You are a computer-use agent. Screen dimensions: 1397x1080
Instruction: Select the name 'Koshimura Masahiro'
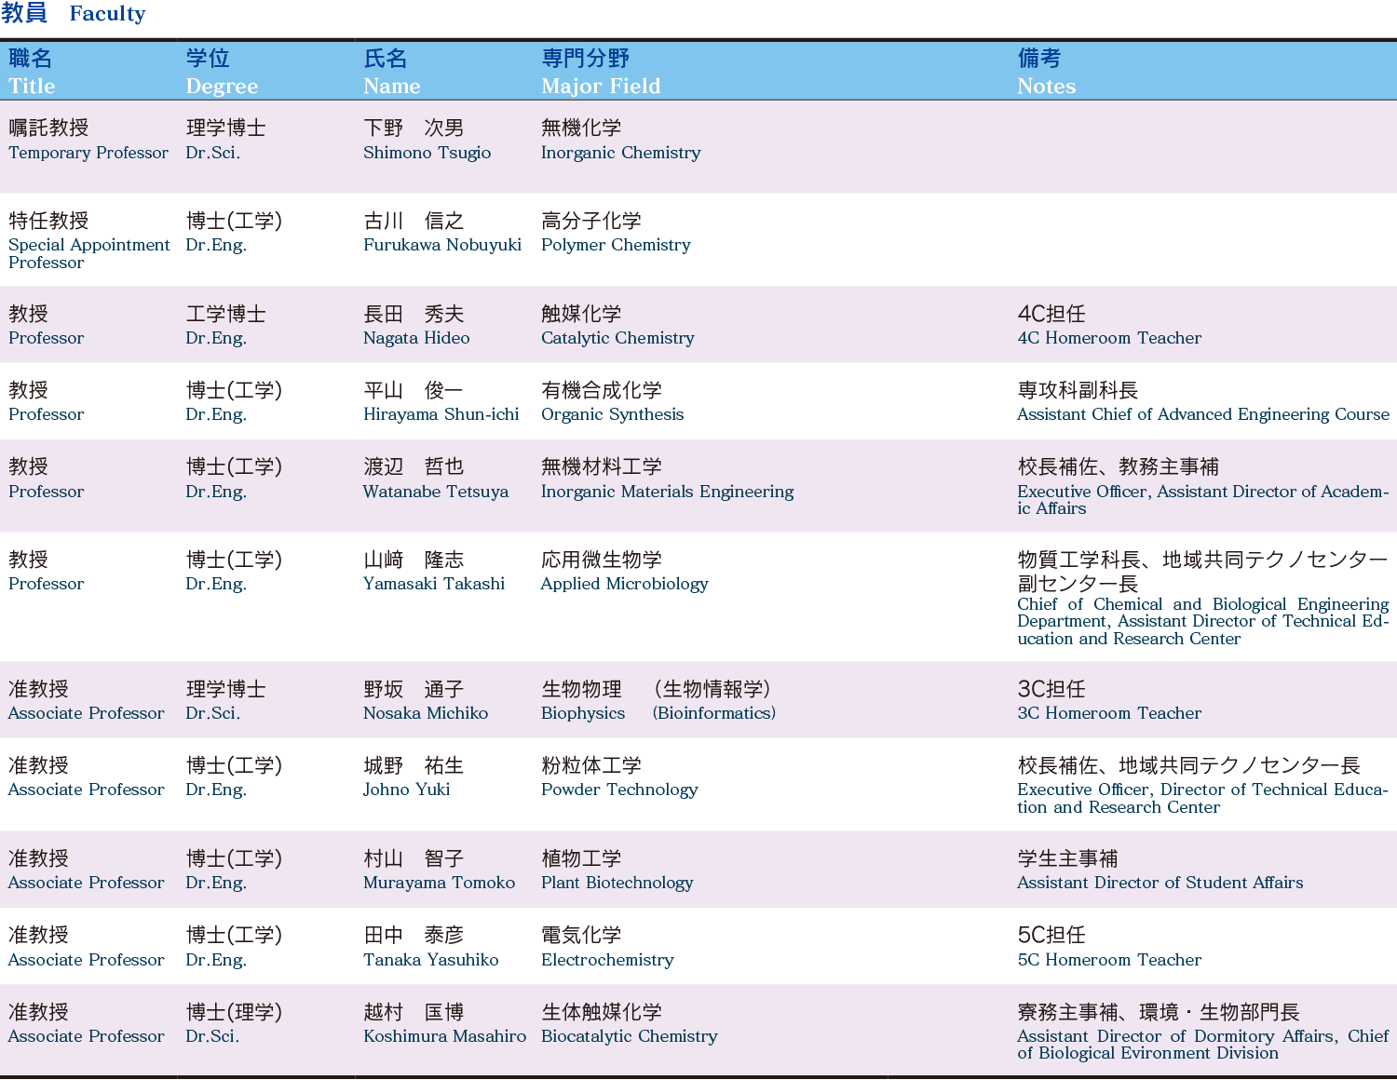(x=444, y=1036)
